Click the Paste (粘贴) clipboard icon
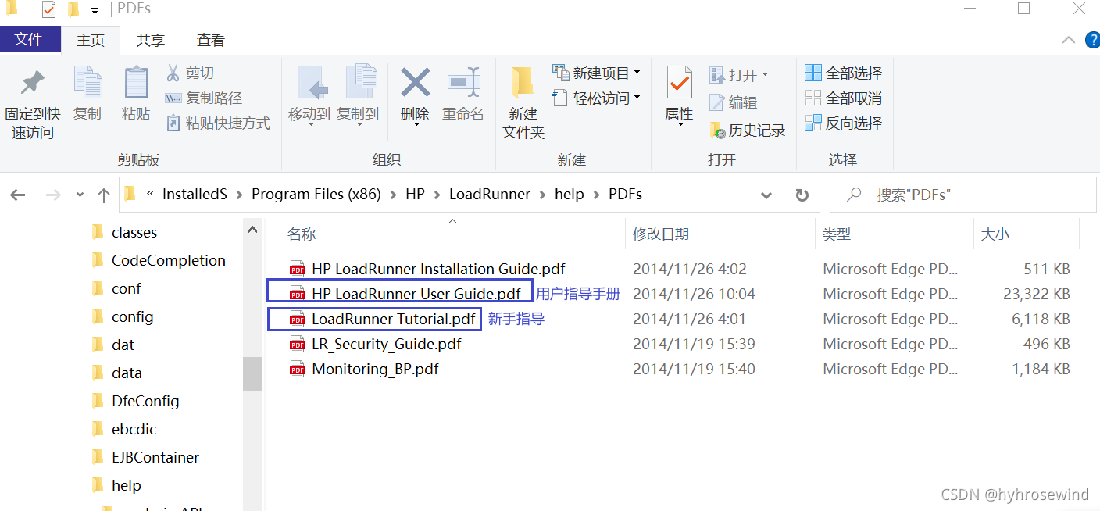Viewport: 1100px width, 511px height. pos(136,84)
